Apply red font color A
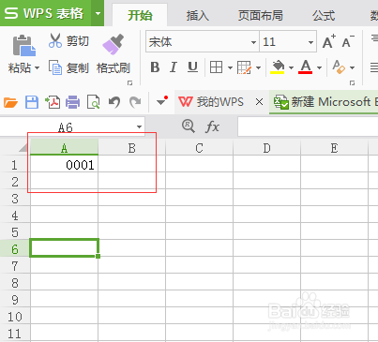378x342 pixels. click(306, 67)
